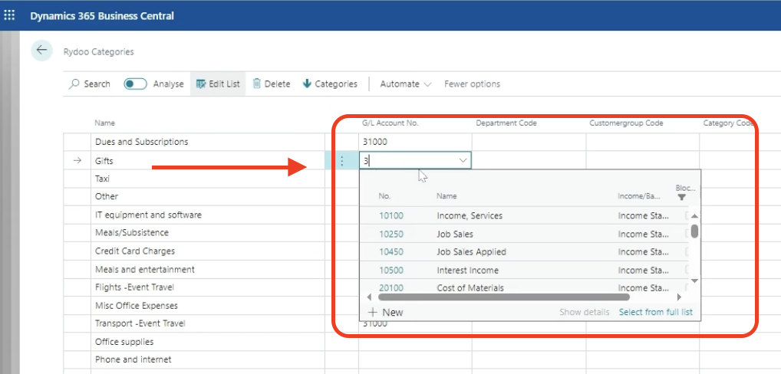Click Dynamics 365 Business Central title
781x374 pixels.
(x=102, y=15)
